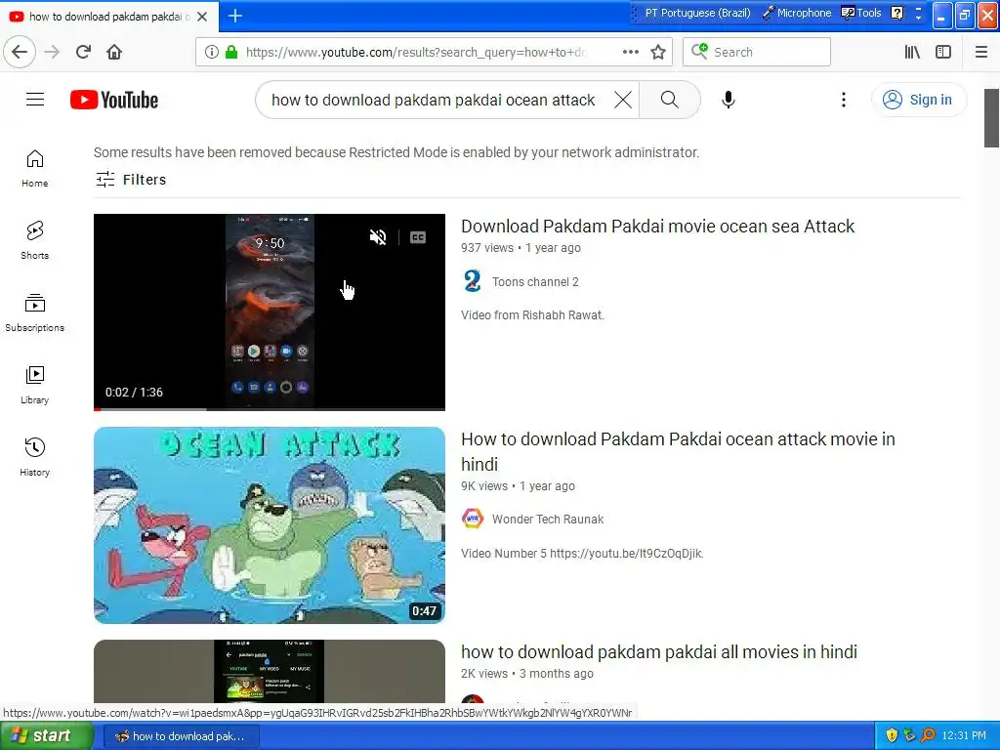
Task: Click the taskbar clock showing 12:31 PM
Action: [x=964, y=736]
